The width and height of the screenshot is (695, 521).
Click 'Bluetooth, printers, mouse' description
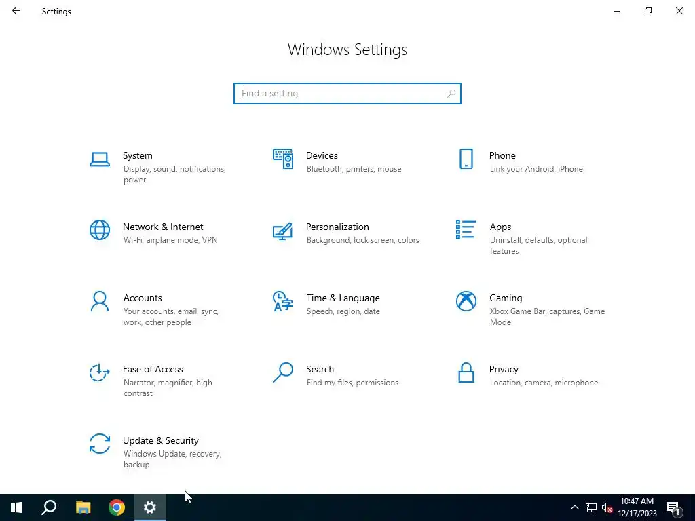[354, 169]
